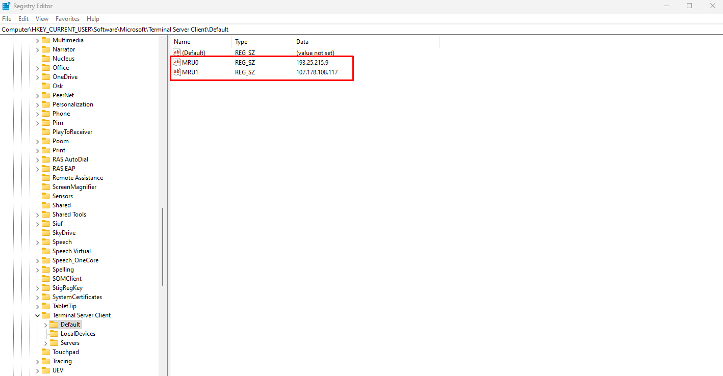Click the Terminal Server Client folder icon

click(46, 315)
